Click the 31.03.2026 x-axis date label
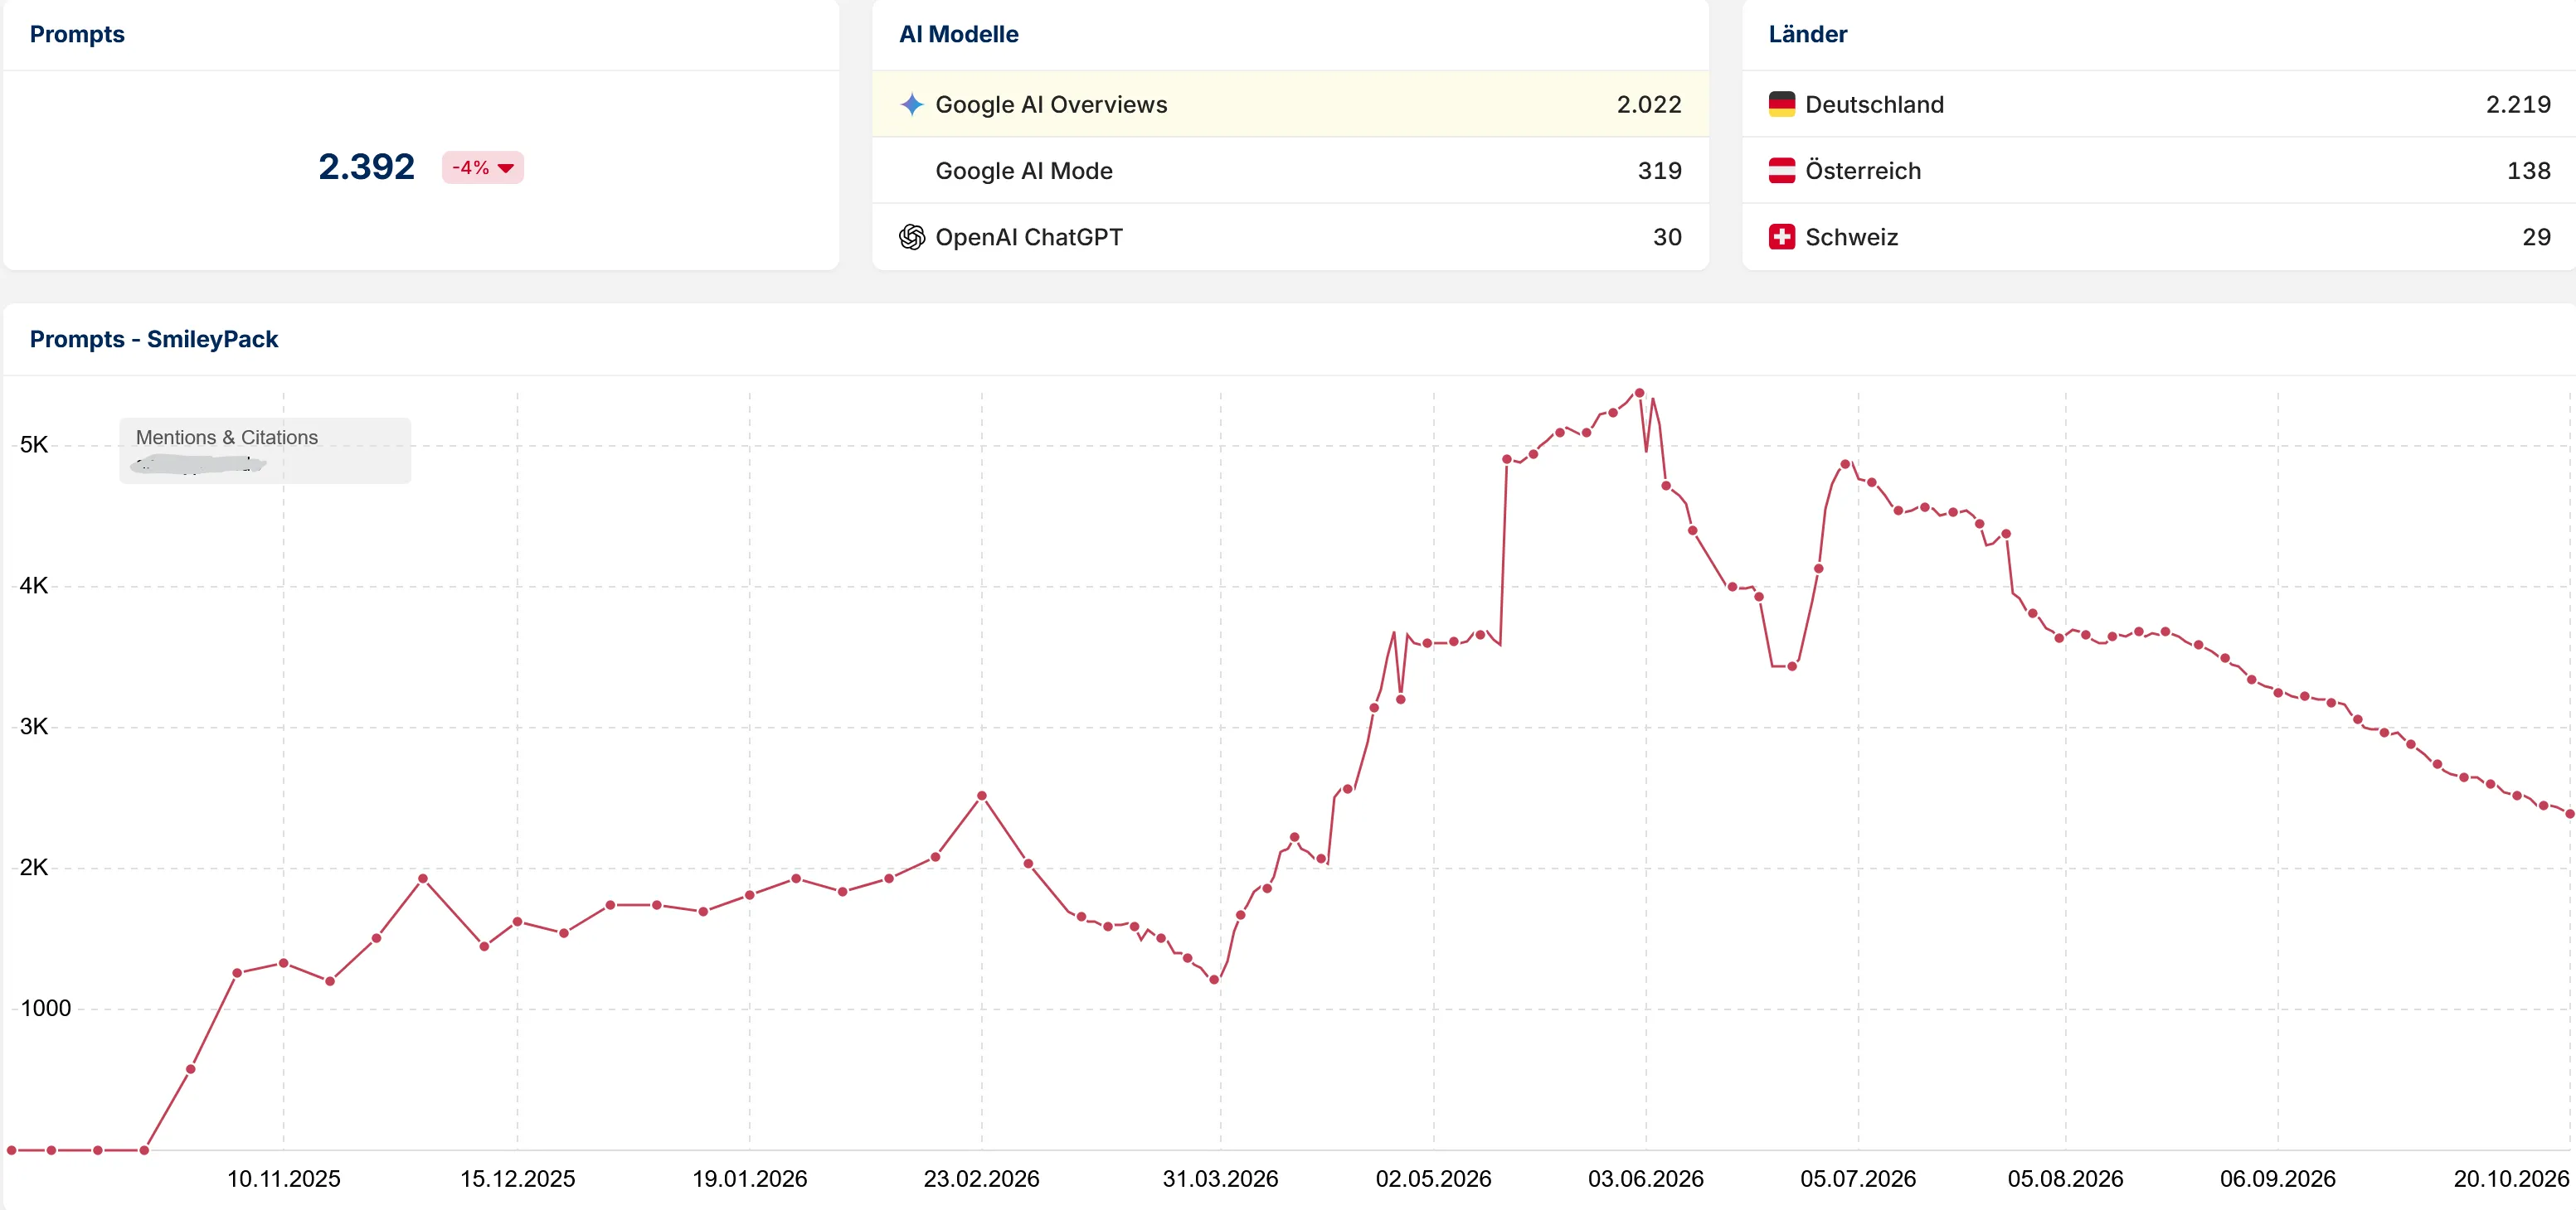2576x1210 pixels. click(x=1220, y=1179)
